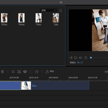Click the greyed-out freeze frame icon
This screenshot has height=108, width=108.
(31, 72)
